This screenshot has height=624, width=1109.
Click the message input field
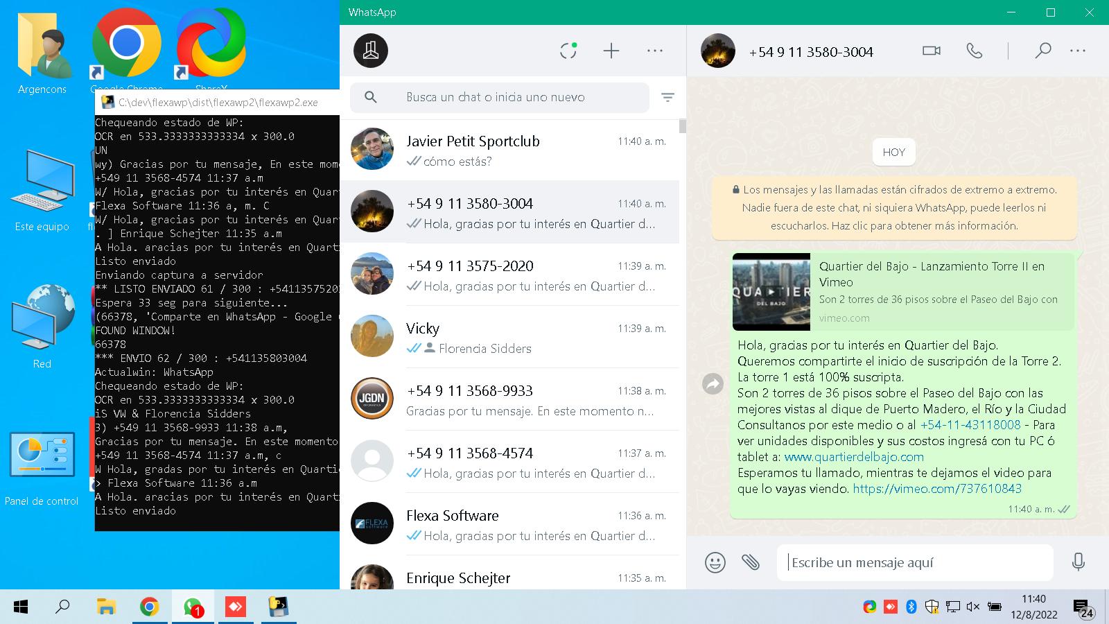coord(915,562)
